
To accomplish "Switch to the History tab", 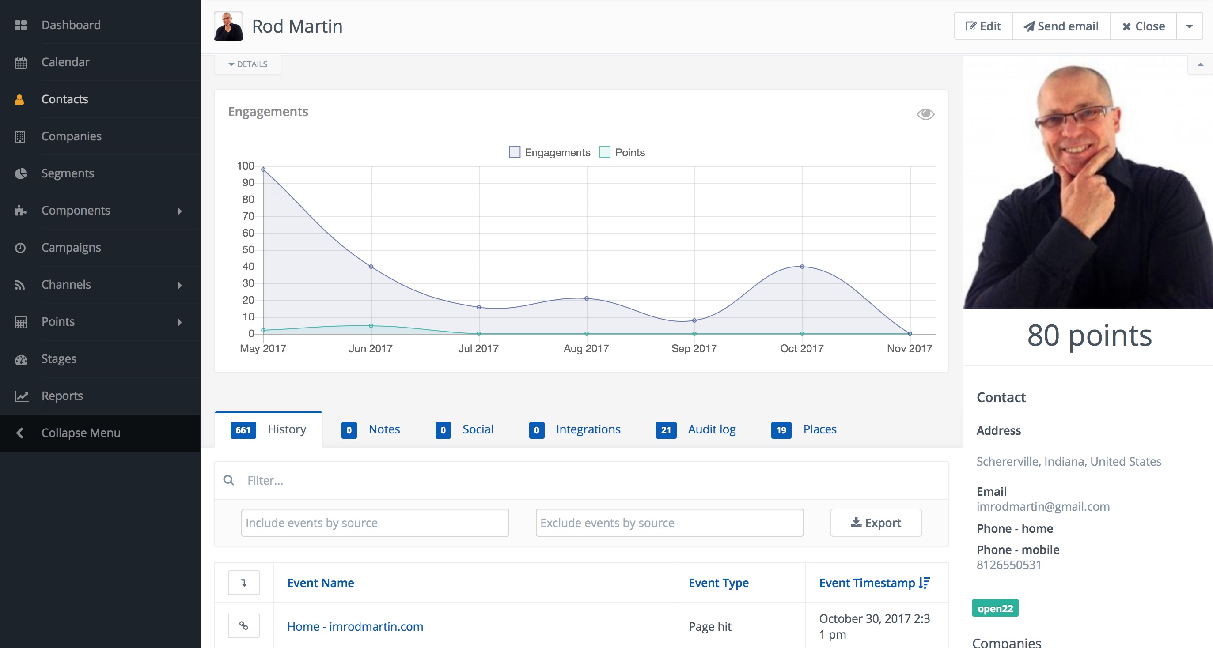I will click(269, 429).
